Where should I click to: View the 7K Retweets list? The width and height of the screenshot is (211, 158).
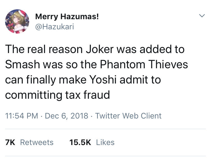[30, 142]
